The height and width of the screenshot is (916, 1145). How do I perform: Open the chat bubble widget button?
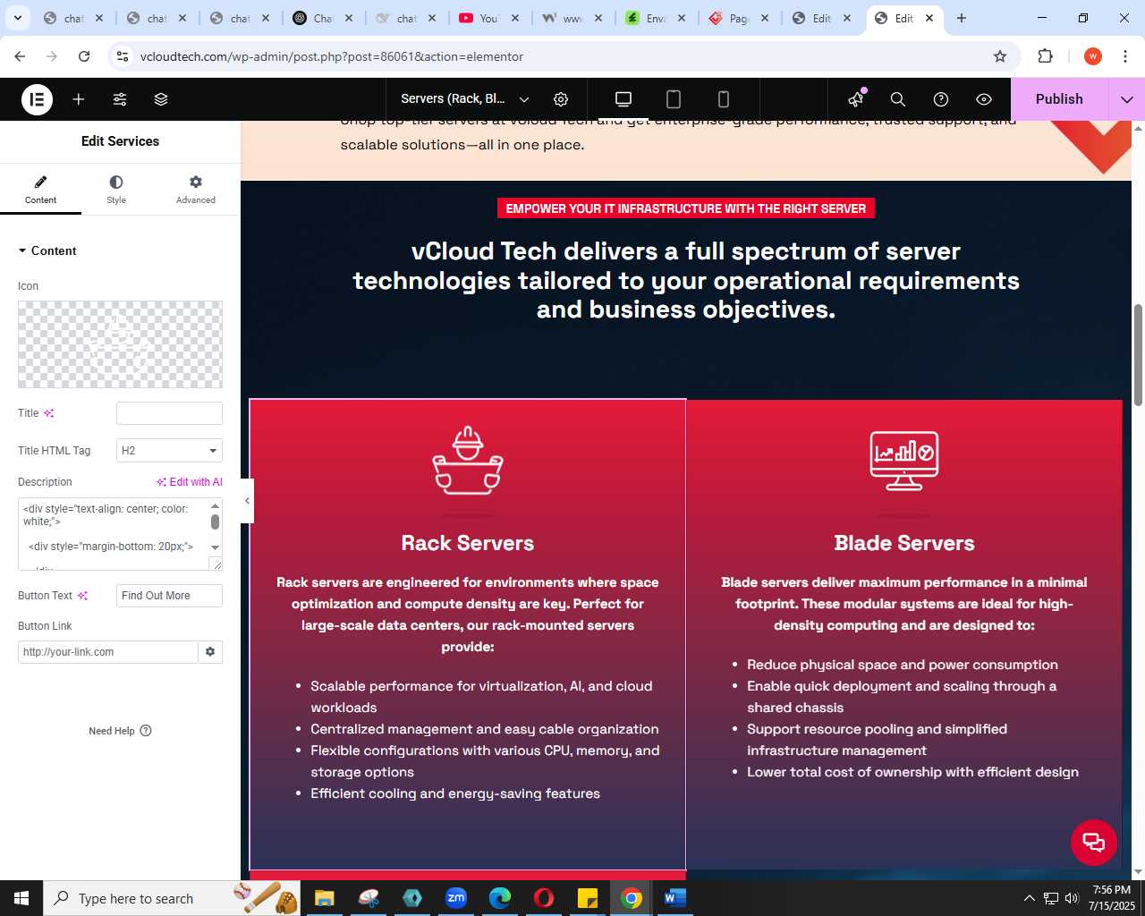pyautogui.click(x=1094, y=843)
